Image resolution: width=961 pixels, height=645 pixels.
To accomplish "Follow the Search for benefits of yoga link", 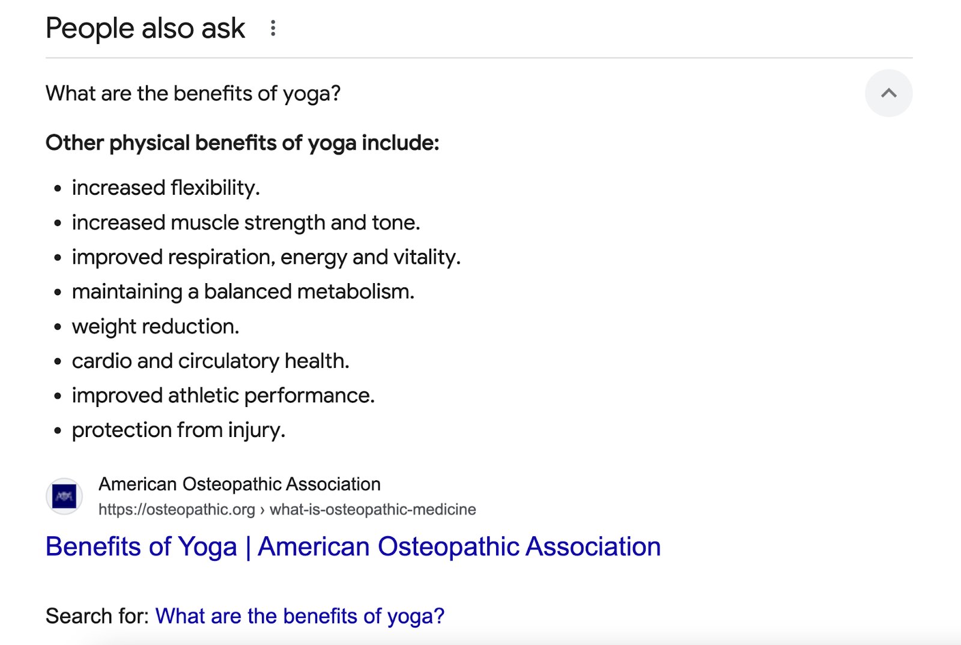I will click(300, 616).
